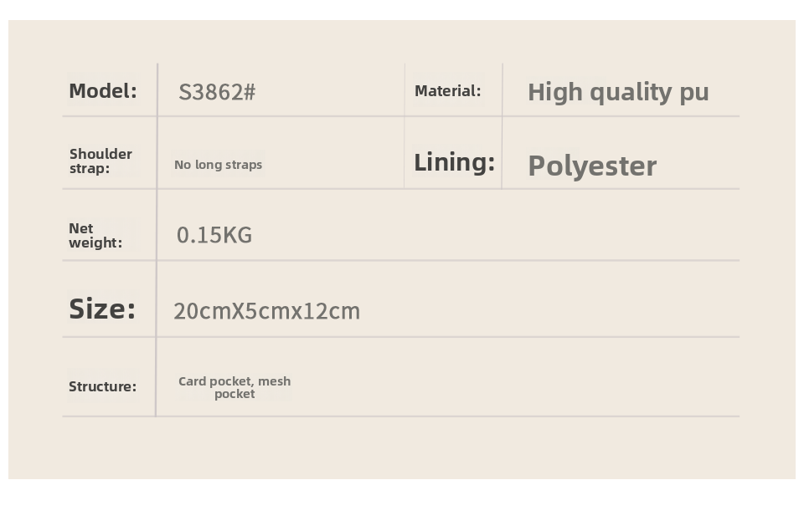Click the Shoulder strap label
Image resolution: width=804 pixels, height=526 pixels.
pos(100,161)
